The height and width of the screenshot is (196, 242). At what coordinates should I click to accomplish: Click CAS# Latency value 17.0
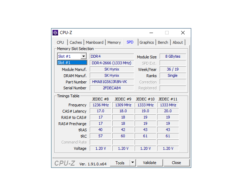coord(100,111)
